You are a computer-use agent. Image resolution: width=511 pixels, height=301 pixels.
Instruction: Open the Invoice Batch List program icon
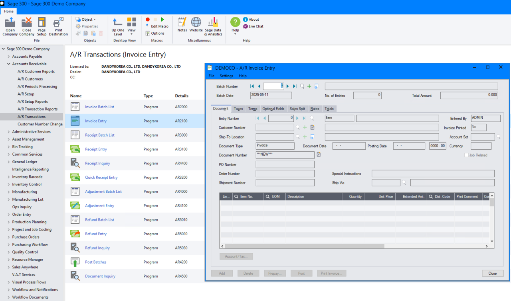(x=75, y=107)
